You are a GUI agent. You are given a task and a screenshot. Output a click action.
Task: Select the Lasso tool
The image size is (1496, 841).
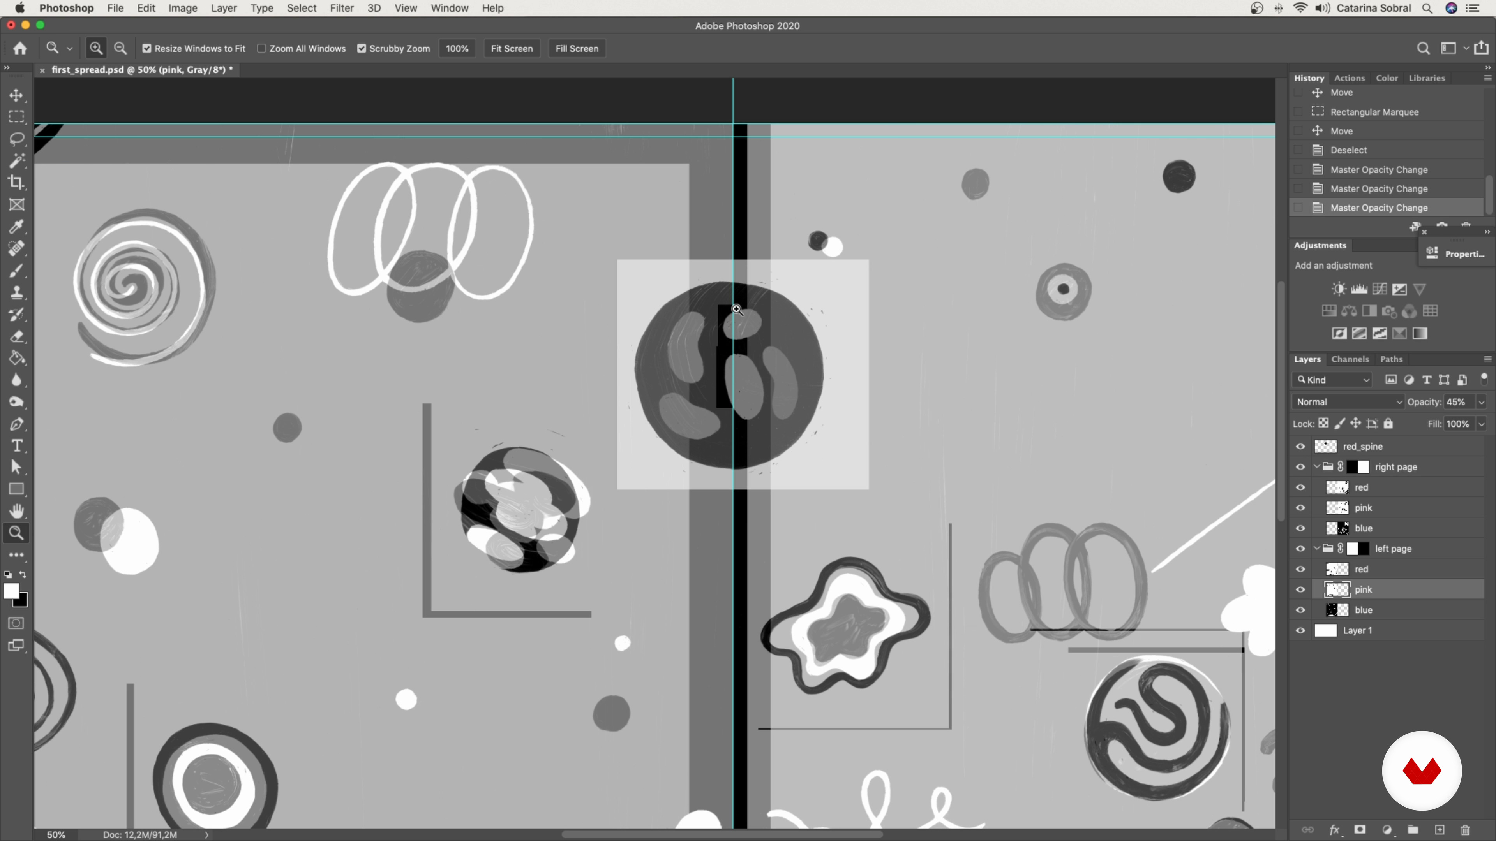tap(16, 139)
